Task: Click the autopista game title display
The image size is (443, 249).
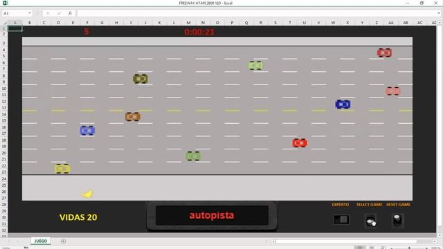Action: click(212, 215)
